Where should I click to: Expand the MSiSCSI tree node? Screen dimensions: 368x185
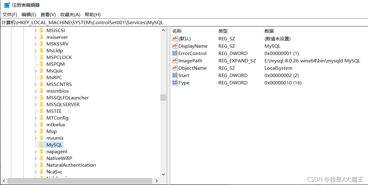click(x=35, y=31)
